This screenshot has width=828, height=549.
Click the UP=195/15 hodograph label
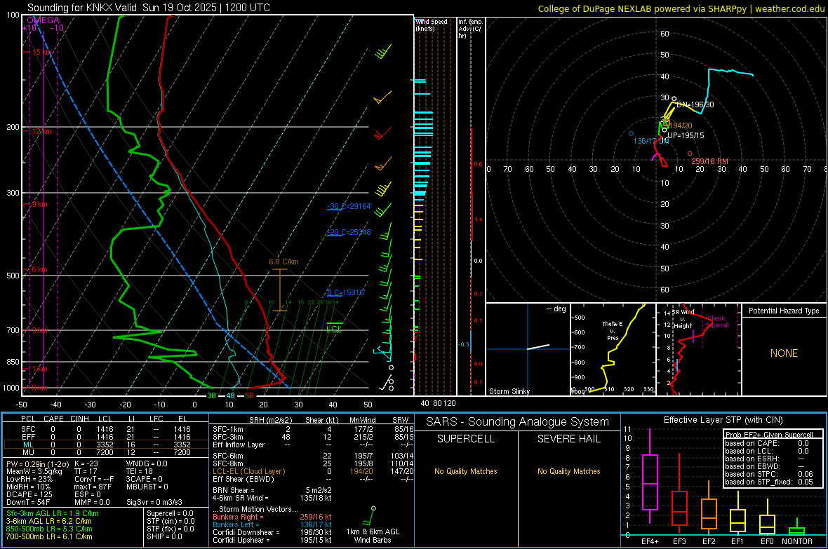click(x=686, y=135)
